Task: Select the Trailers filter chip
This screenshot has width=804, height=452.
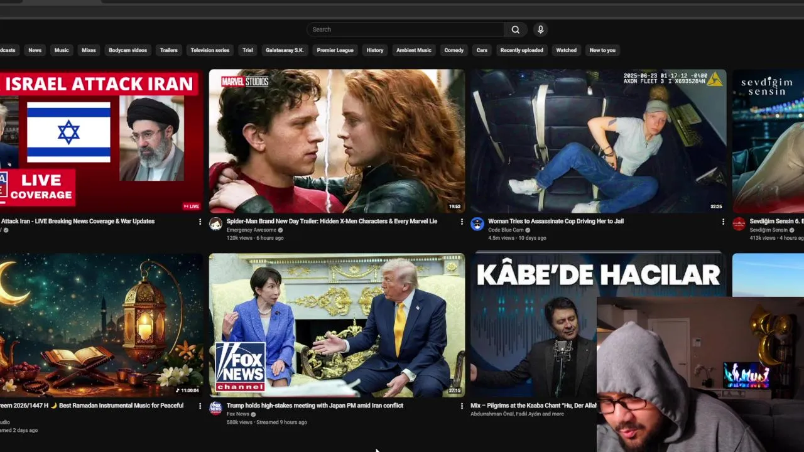Action: (x=169, y=50)
